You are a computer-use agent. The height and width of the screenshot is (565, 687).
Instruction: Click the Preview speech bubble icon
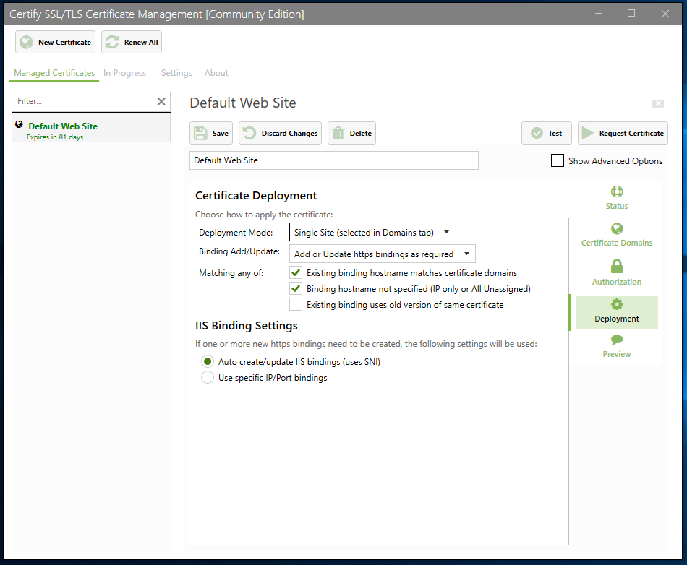coord(617,340)
